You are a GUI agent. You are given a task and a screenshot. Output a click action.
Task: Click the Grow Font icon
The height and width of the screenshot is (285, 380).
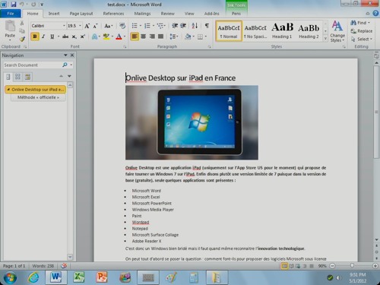(87, 26)
